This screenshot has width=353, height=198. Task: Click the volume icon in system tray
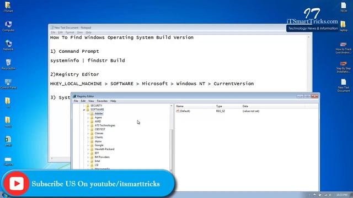[330, 195]
